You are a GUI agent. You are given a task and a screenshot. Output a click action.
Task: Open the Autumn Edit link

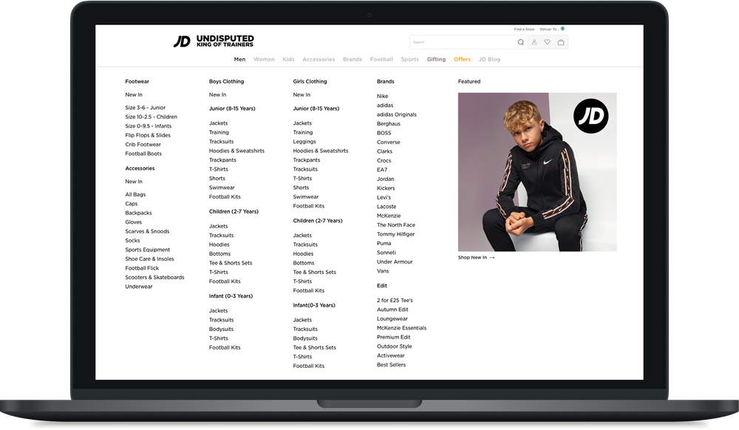[392, 310]
